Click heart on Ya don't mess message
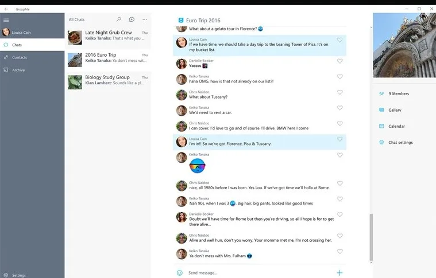This screenshot has width=436, height=278. (340, 252)
